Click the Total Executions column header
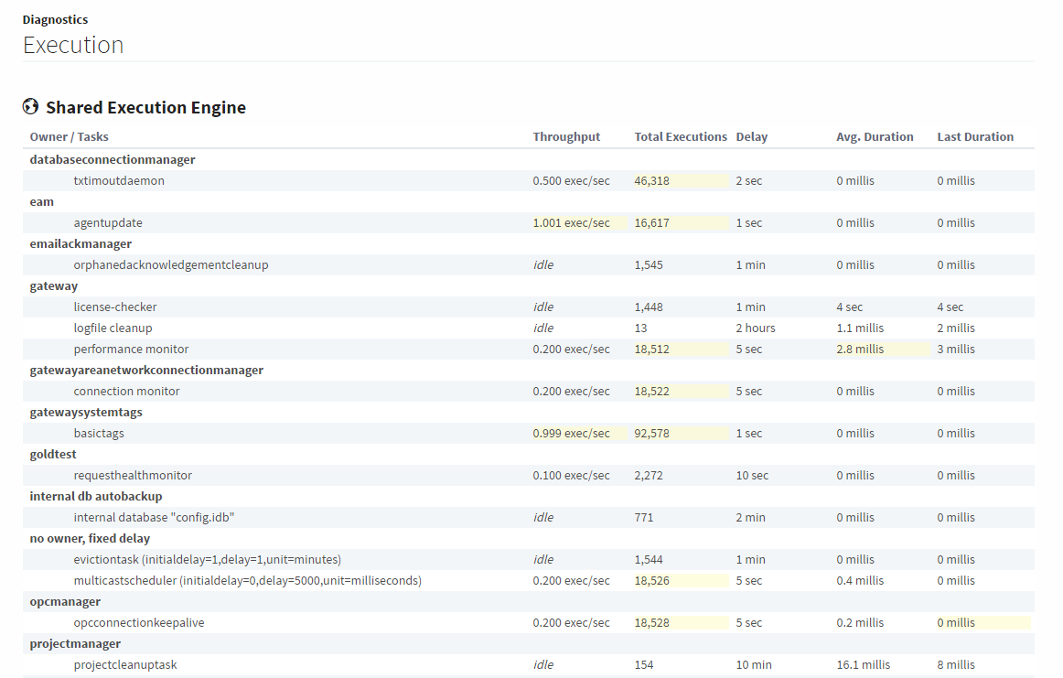 (681, 137)
